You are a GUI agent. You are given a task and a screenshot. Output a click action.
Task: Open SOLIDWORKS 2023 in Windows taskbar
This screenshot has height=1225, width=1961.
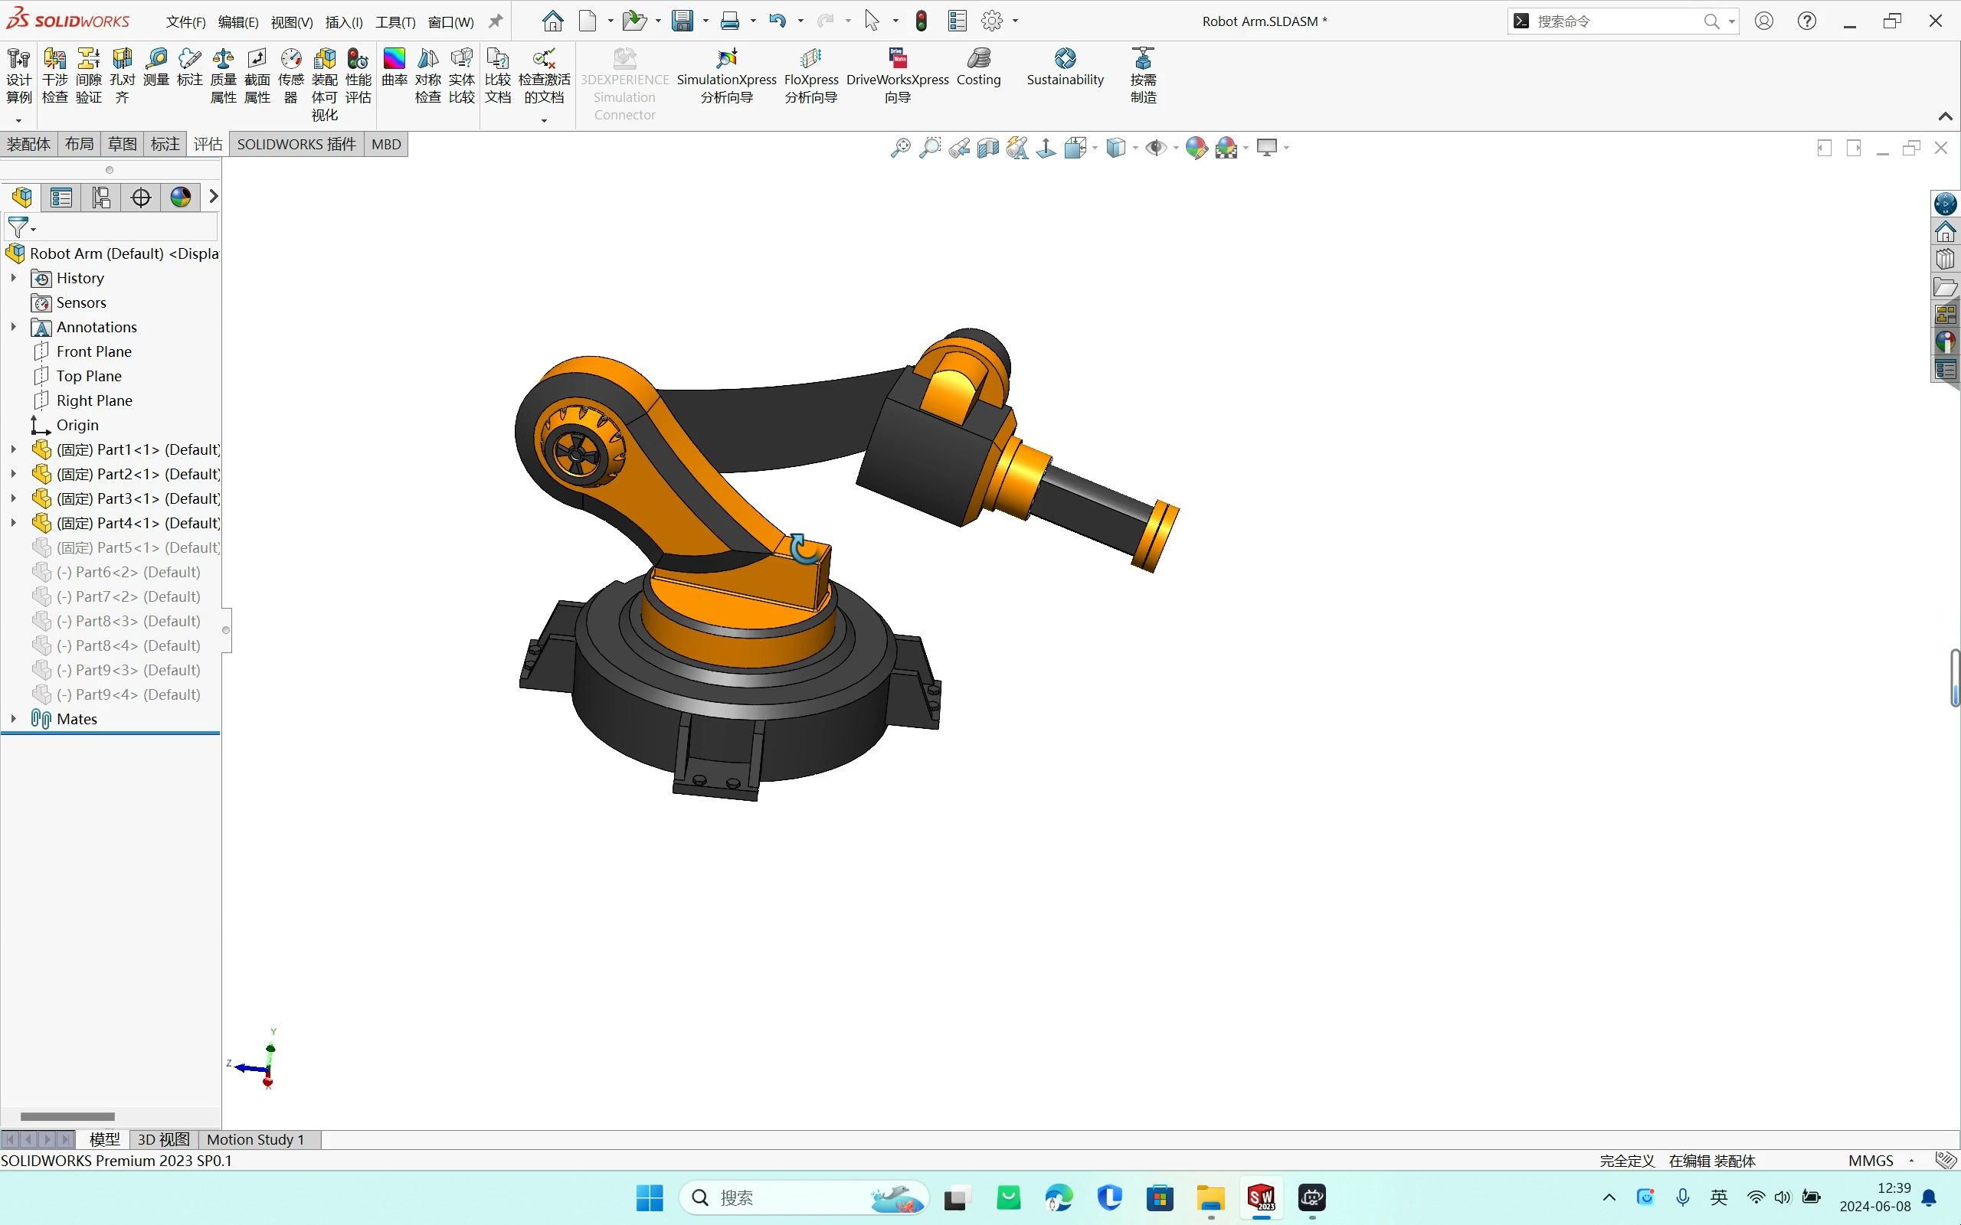[x=1261, y=1197]
